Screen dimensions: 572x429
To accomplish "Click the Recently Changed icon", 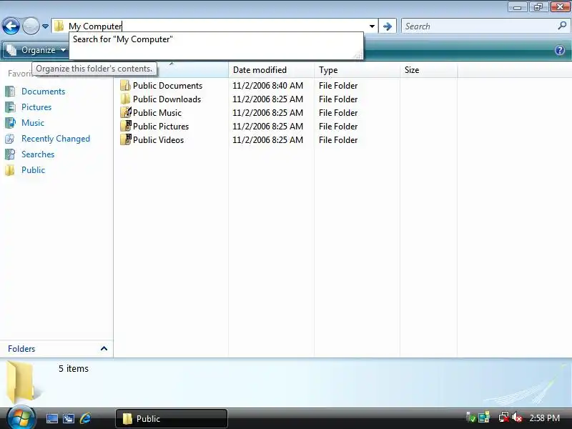I will click(x=10, y=139).
